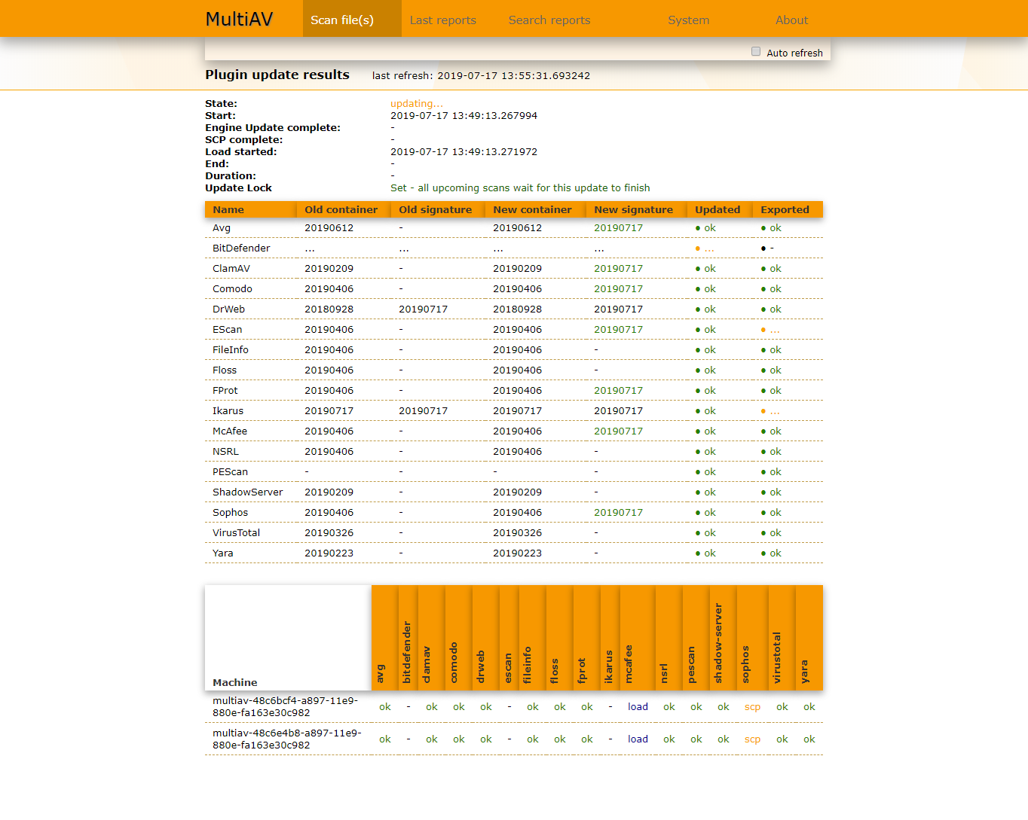Image resolution: width=1028 pixels, height=820 pixels.
Task: Click mcafee load status for multiav-48c6e4b8
Action: click(x=638, y=739)
